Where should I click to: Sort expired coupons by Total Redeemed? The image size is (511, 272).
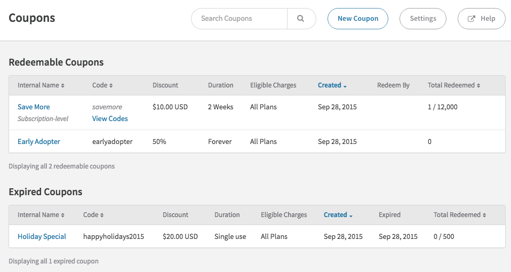(457, 215)
